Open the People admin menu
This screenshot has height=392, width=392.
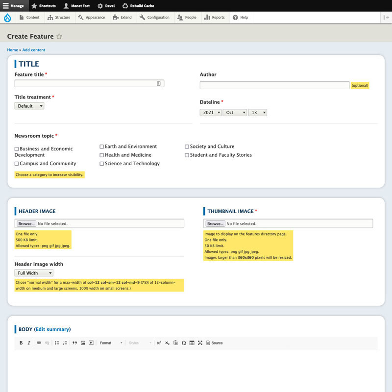click(187, 18)
